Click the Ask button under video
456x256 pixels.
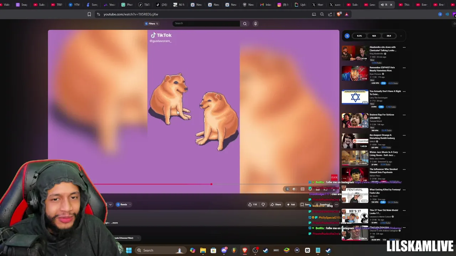[291, 204]
